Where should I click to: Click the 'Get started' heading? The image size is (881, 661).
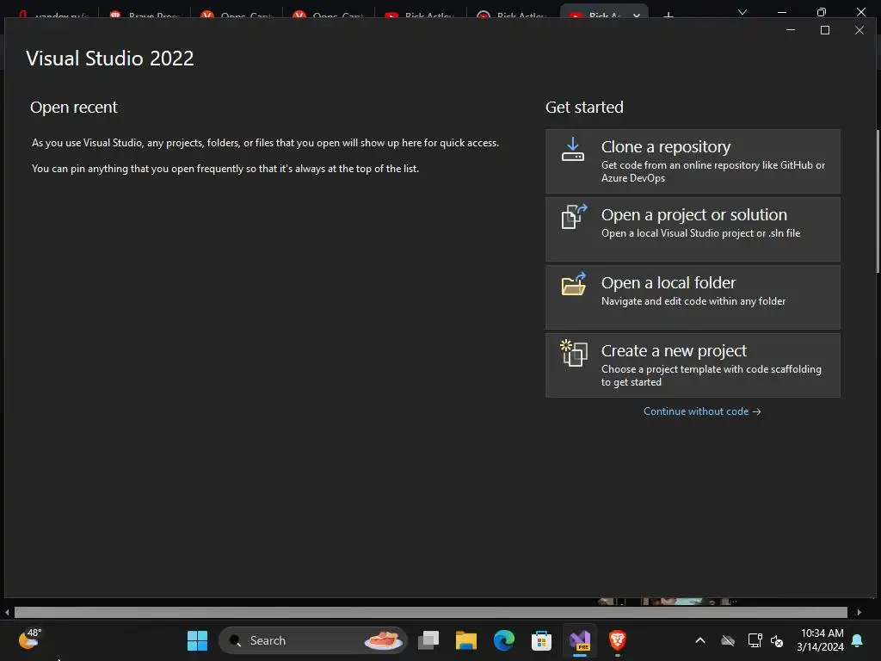tap(584, 107)
